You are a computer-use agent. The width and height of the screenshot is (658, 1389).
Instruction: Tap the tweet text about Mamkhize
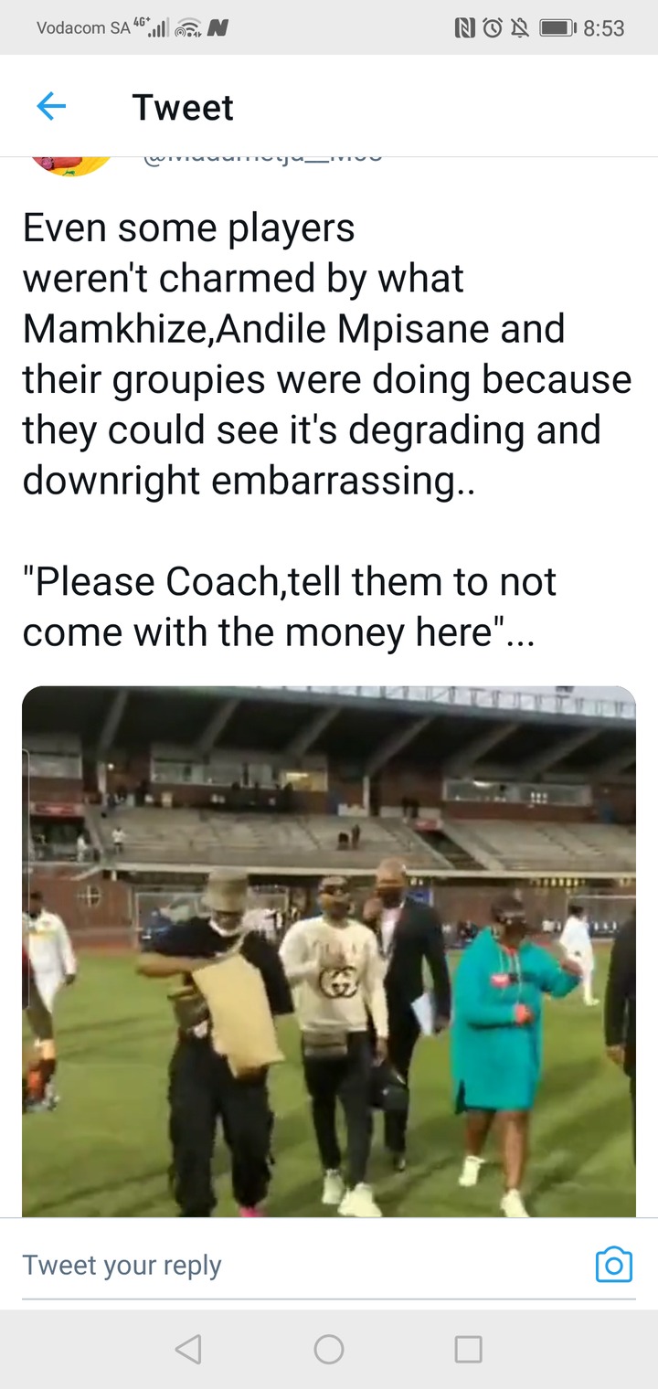coord(327,354)
